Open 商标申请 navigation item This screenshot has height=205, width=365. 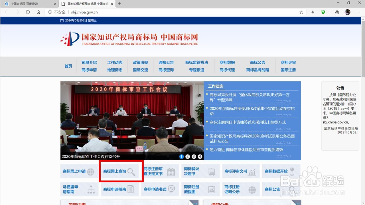point(89,70)
